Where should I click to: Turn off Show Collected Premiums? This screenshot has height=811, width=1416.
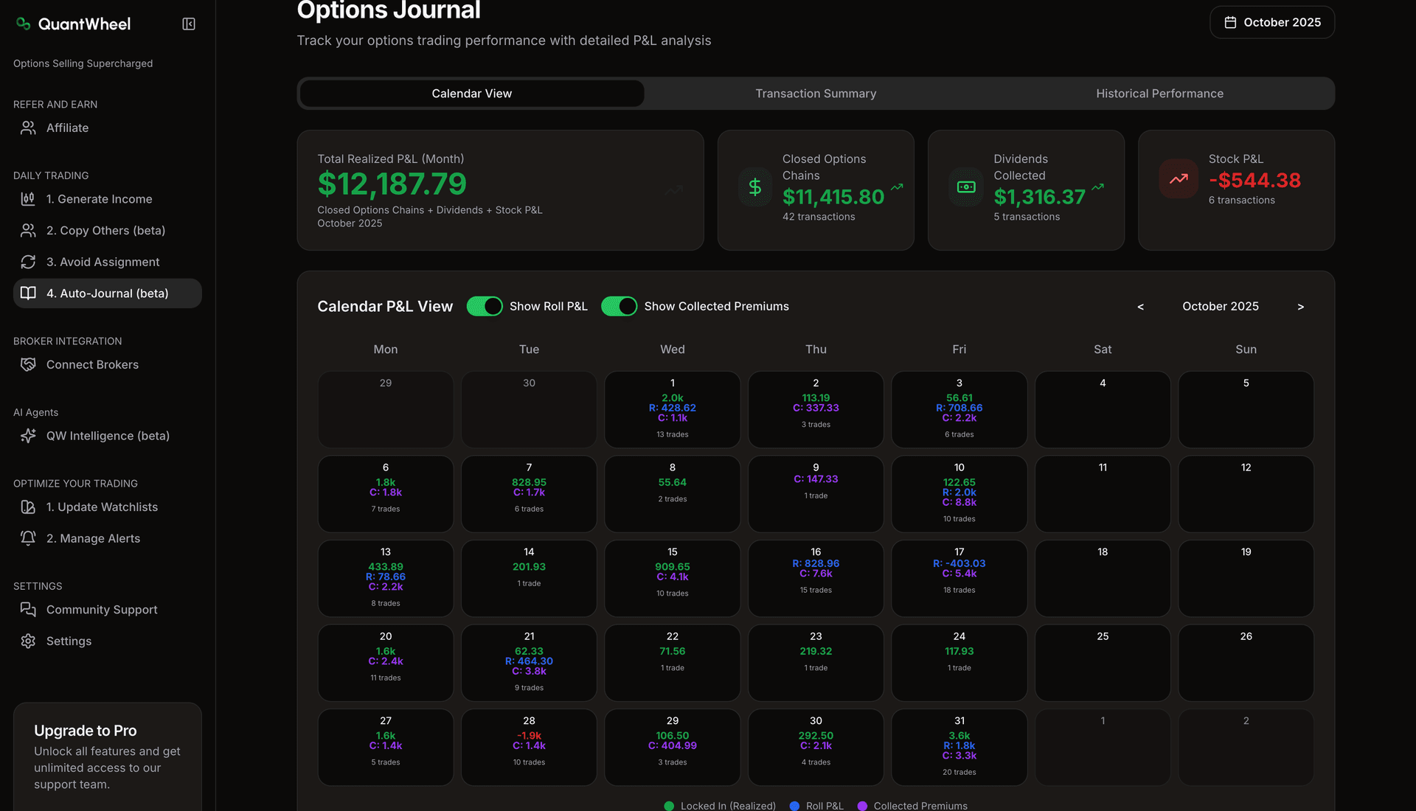point(619,306)
